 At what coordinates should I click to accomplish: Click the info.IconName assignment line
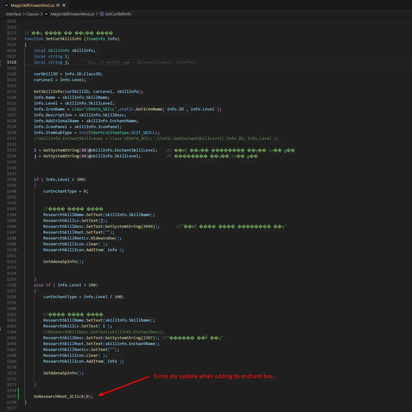pos(127,109)
